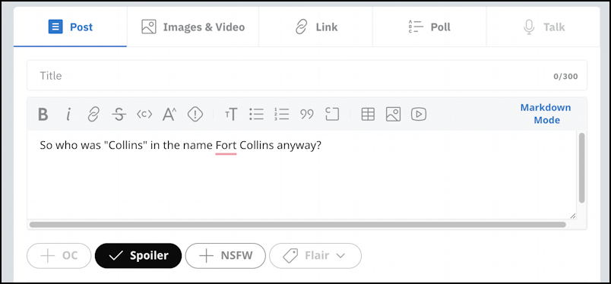Toggle the NSFW tag
Viewport: 611px width, 284px height.
coord(225,256)
